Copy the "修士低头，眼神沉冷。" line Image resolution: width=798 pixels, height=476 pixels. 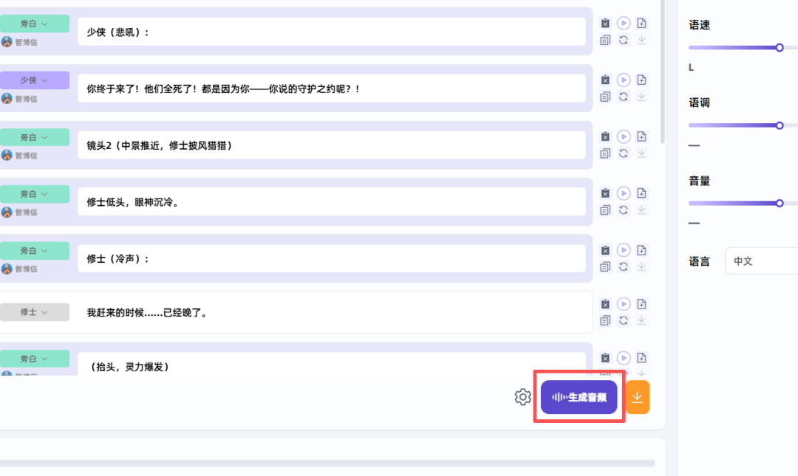point(605,210)
